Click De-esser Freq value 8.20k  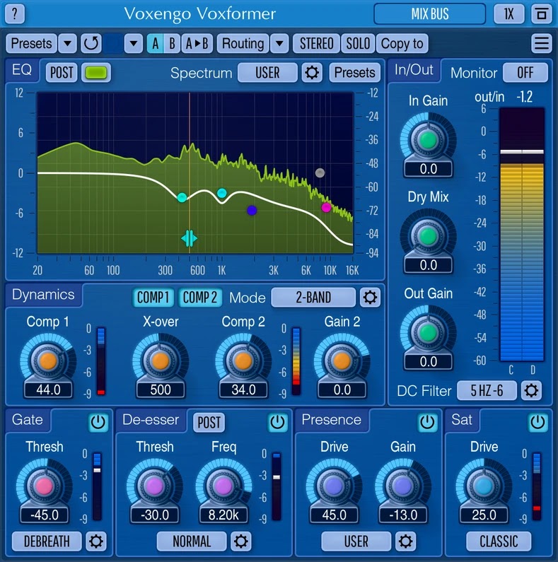pyautogui.click(x=223, y=515)
